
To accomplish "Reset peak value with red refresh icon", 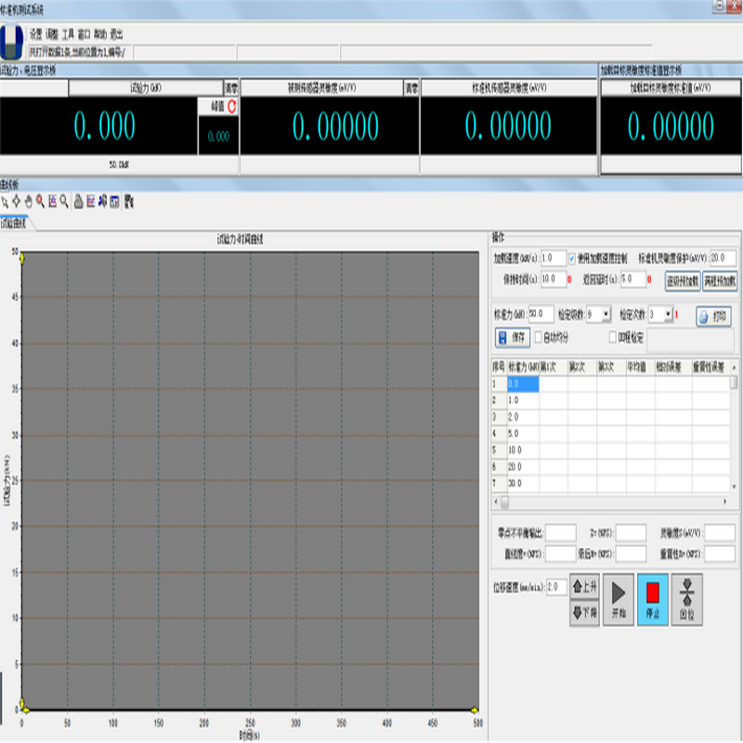I will (x=232, y=108).
